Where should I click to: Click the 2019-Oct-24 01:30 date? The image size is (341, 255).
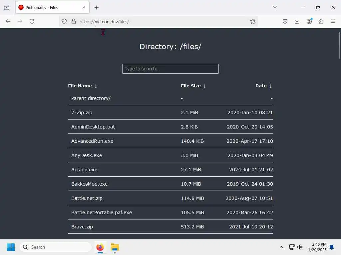pyautogui.click(x=250, y=184)
